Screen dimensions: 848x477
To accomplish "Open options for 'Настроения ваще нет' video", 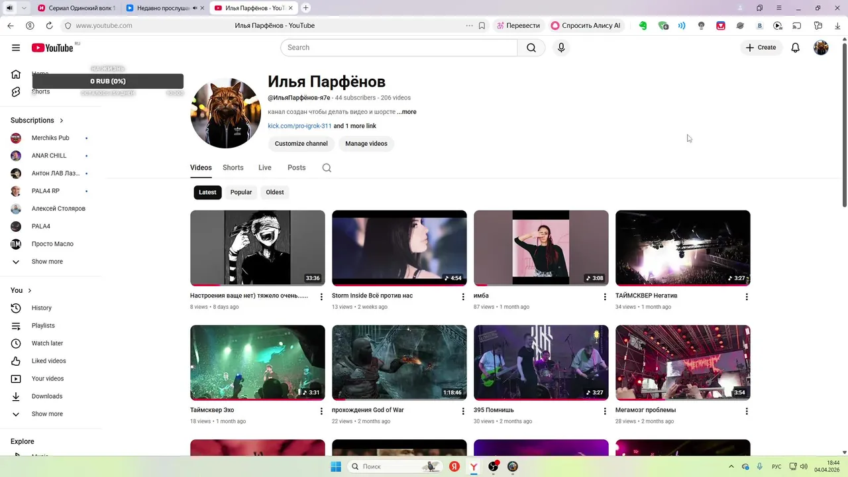I will 321,297.
